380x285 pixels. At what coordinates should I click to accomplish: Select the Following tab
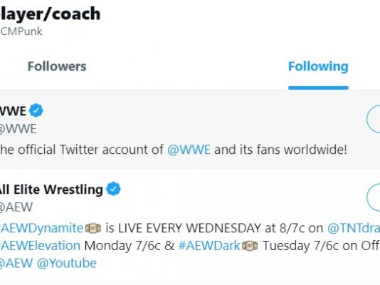[x=318, y=66]
